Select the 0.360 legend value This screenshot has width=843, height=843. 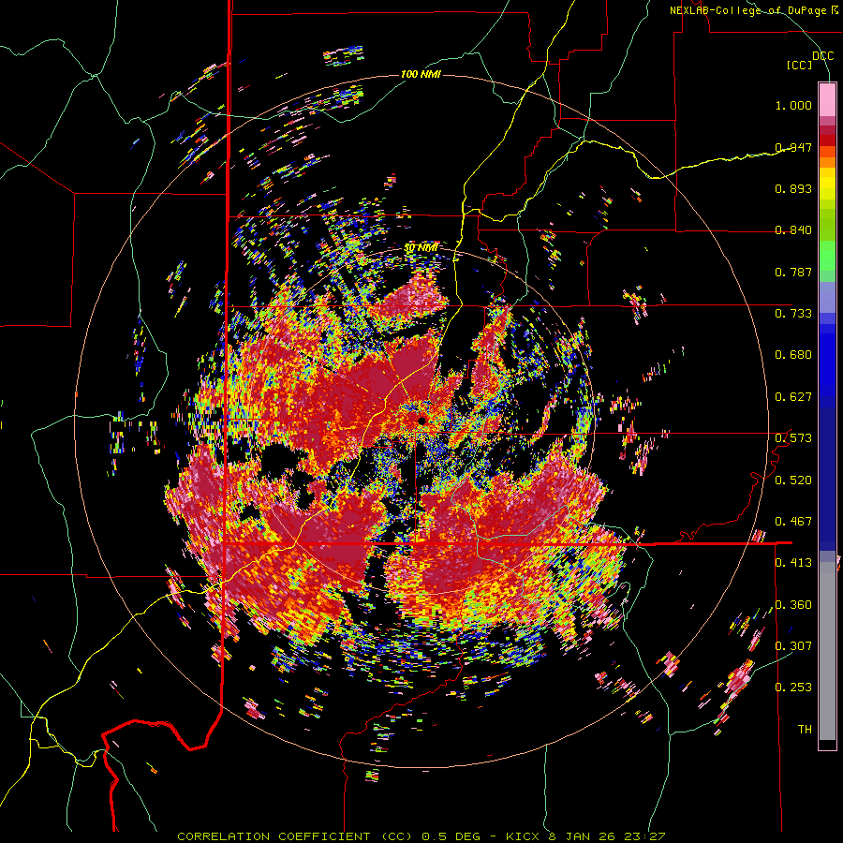(793, 605)
